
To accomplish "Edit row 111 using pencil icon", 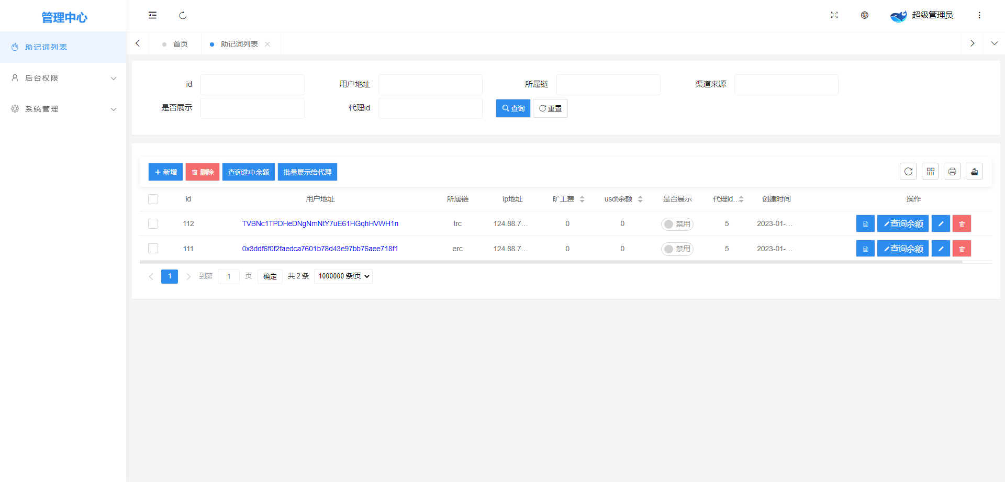I will tap(941, 249).
